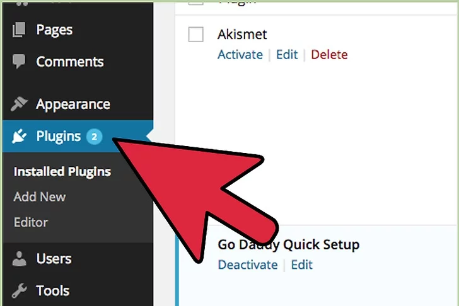The image size is (459, 306).
Task: Click the Pages icon in sidebar
Action: [20, 30]
